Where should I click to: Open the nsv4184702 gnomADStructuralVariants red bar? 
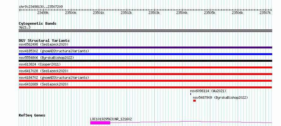(x=145, y=81)
